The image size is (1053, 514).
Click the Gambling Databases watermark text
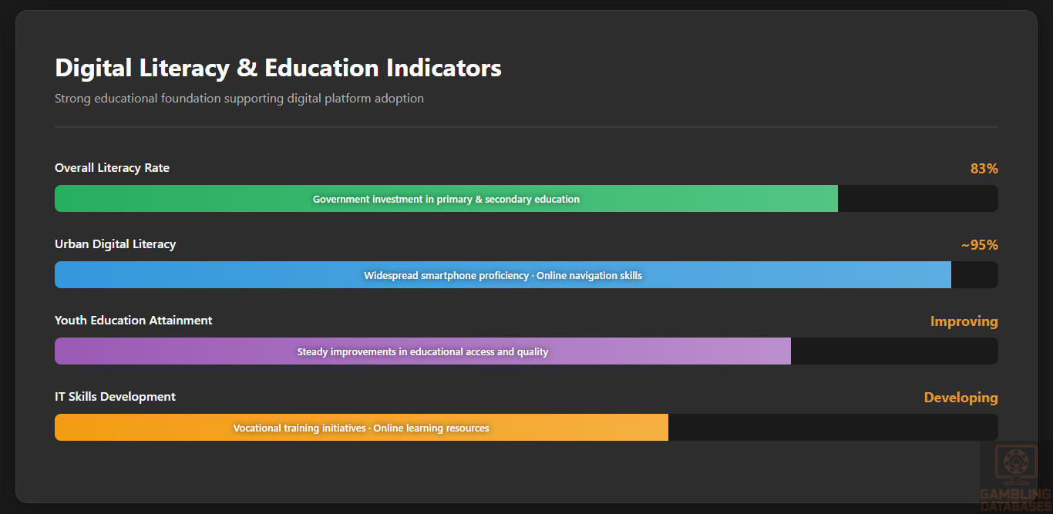[1015, 500]
